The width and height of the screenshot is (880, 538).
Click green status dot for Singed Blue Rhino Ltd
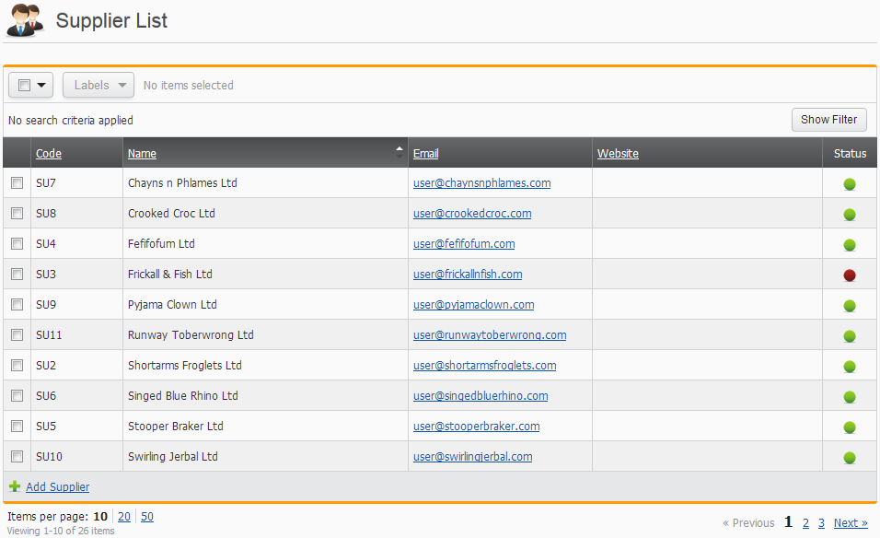[850, 396]
